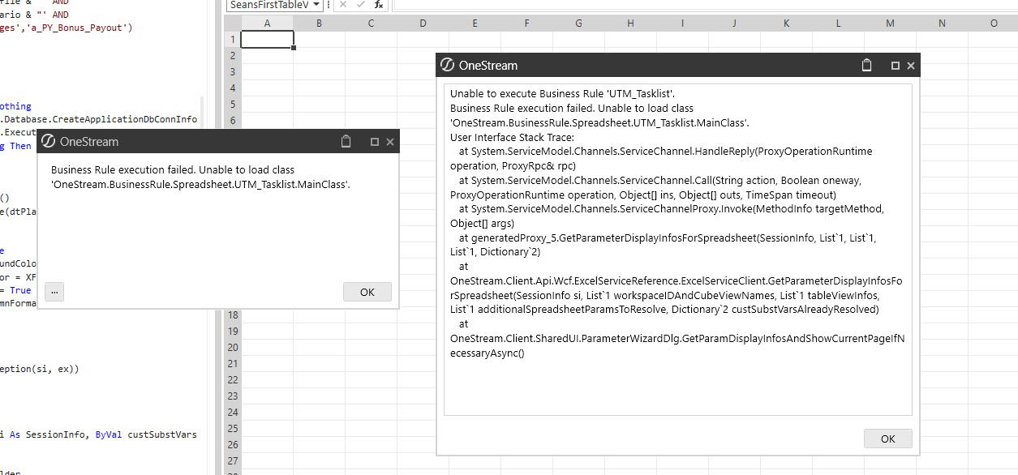Screen dimensions: 1018x475
Task: Close the small OneStream error dialog
Action: click(390, 142)
